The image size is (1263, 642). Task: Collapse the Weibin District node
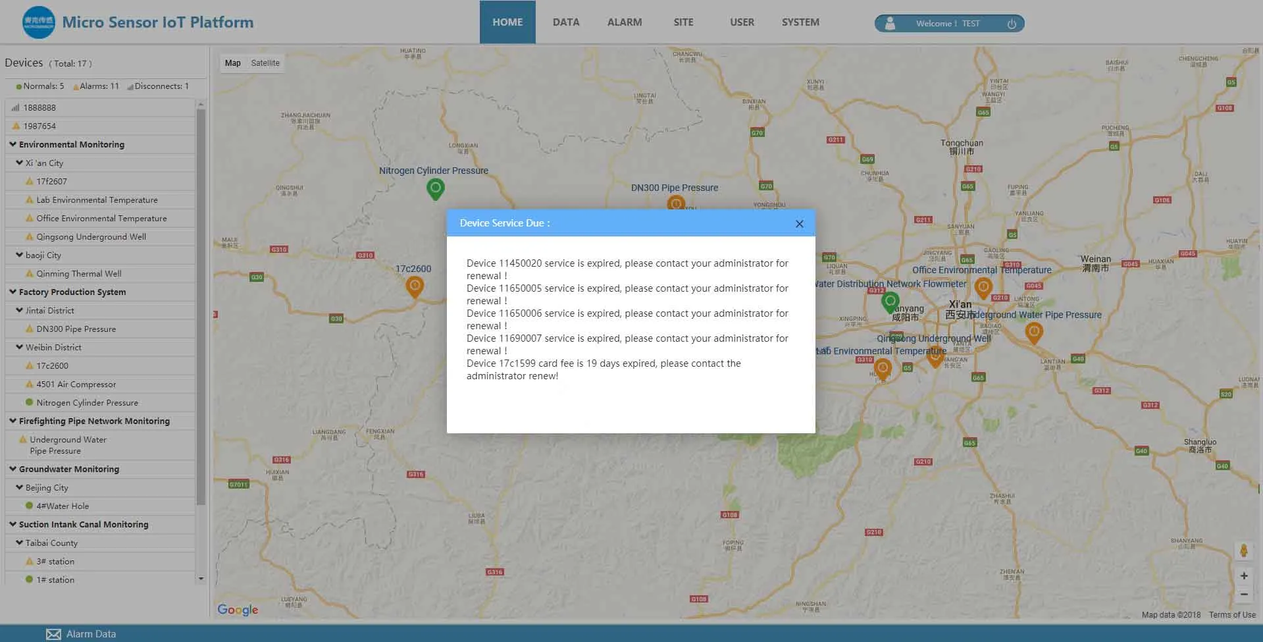point(19,347)
